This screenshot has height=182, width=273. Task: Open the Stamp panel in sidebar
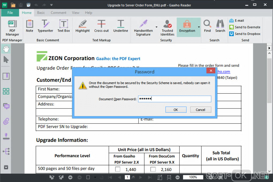[6, 136]
